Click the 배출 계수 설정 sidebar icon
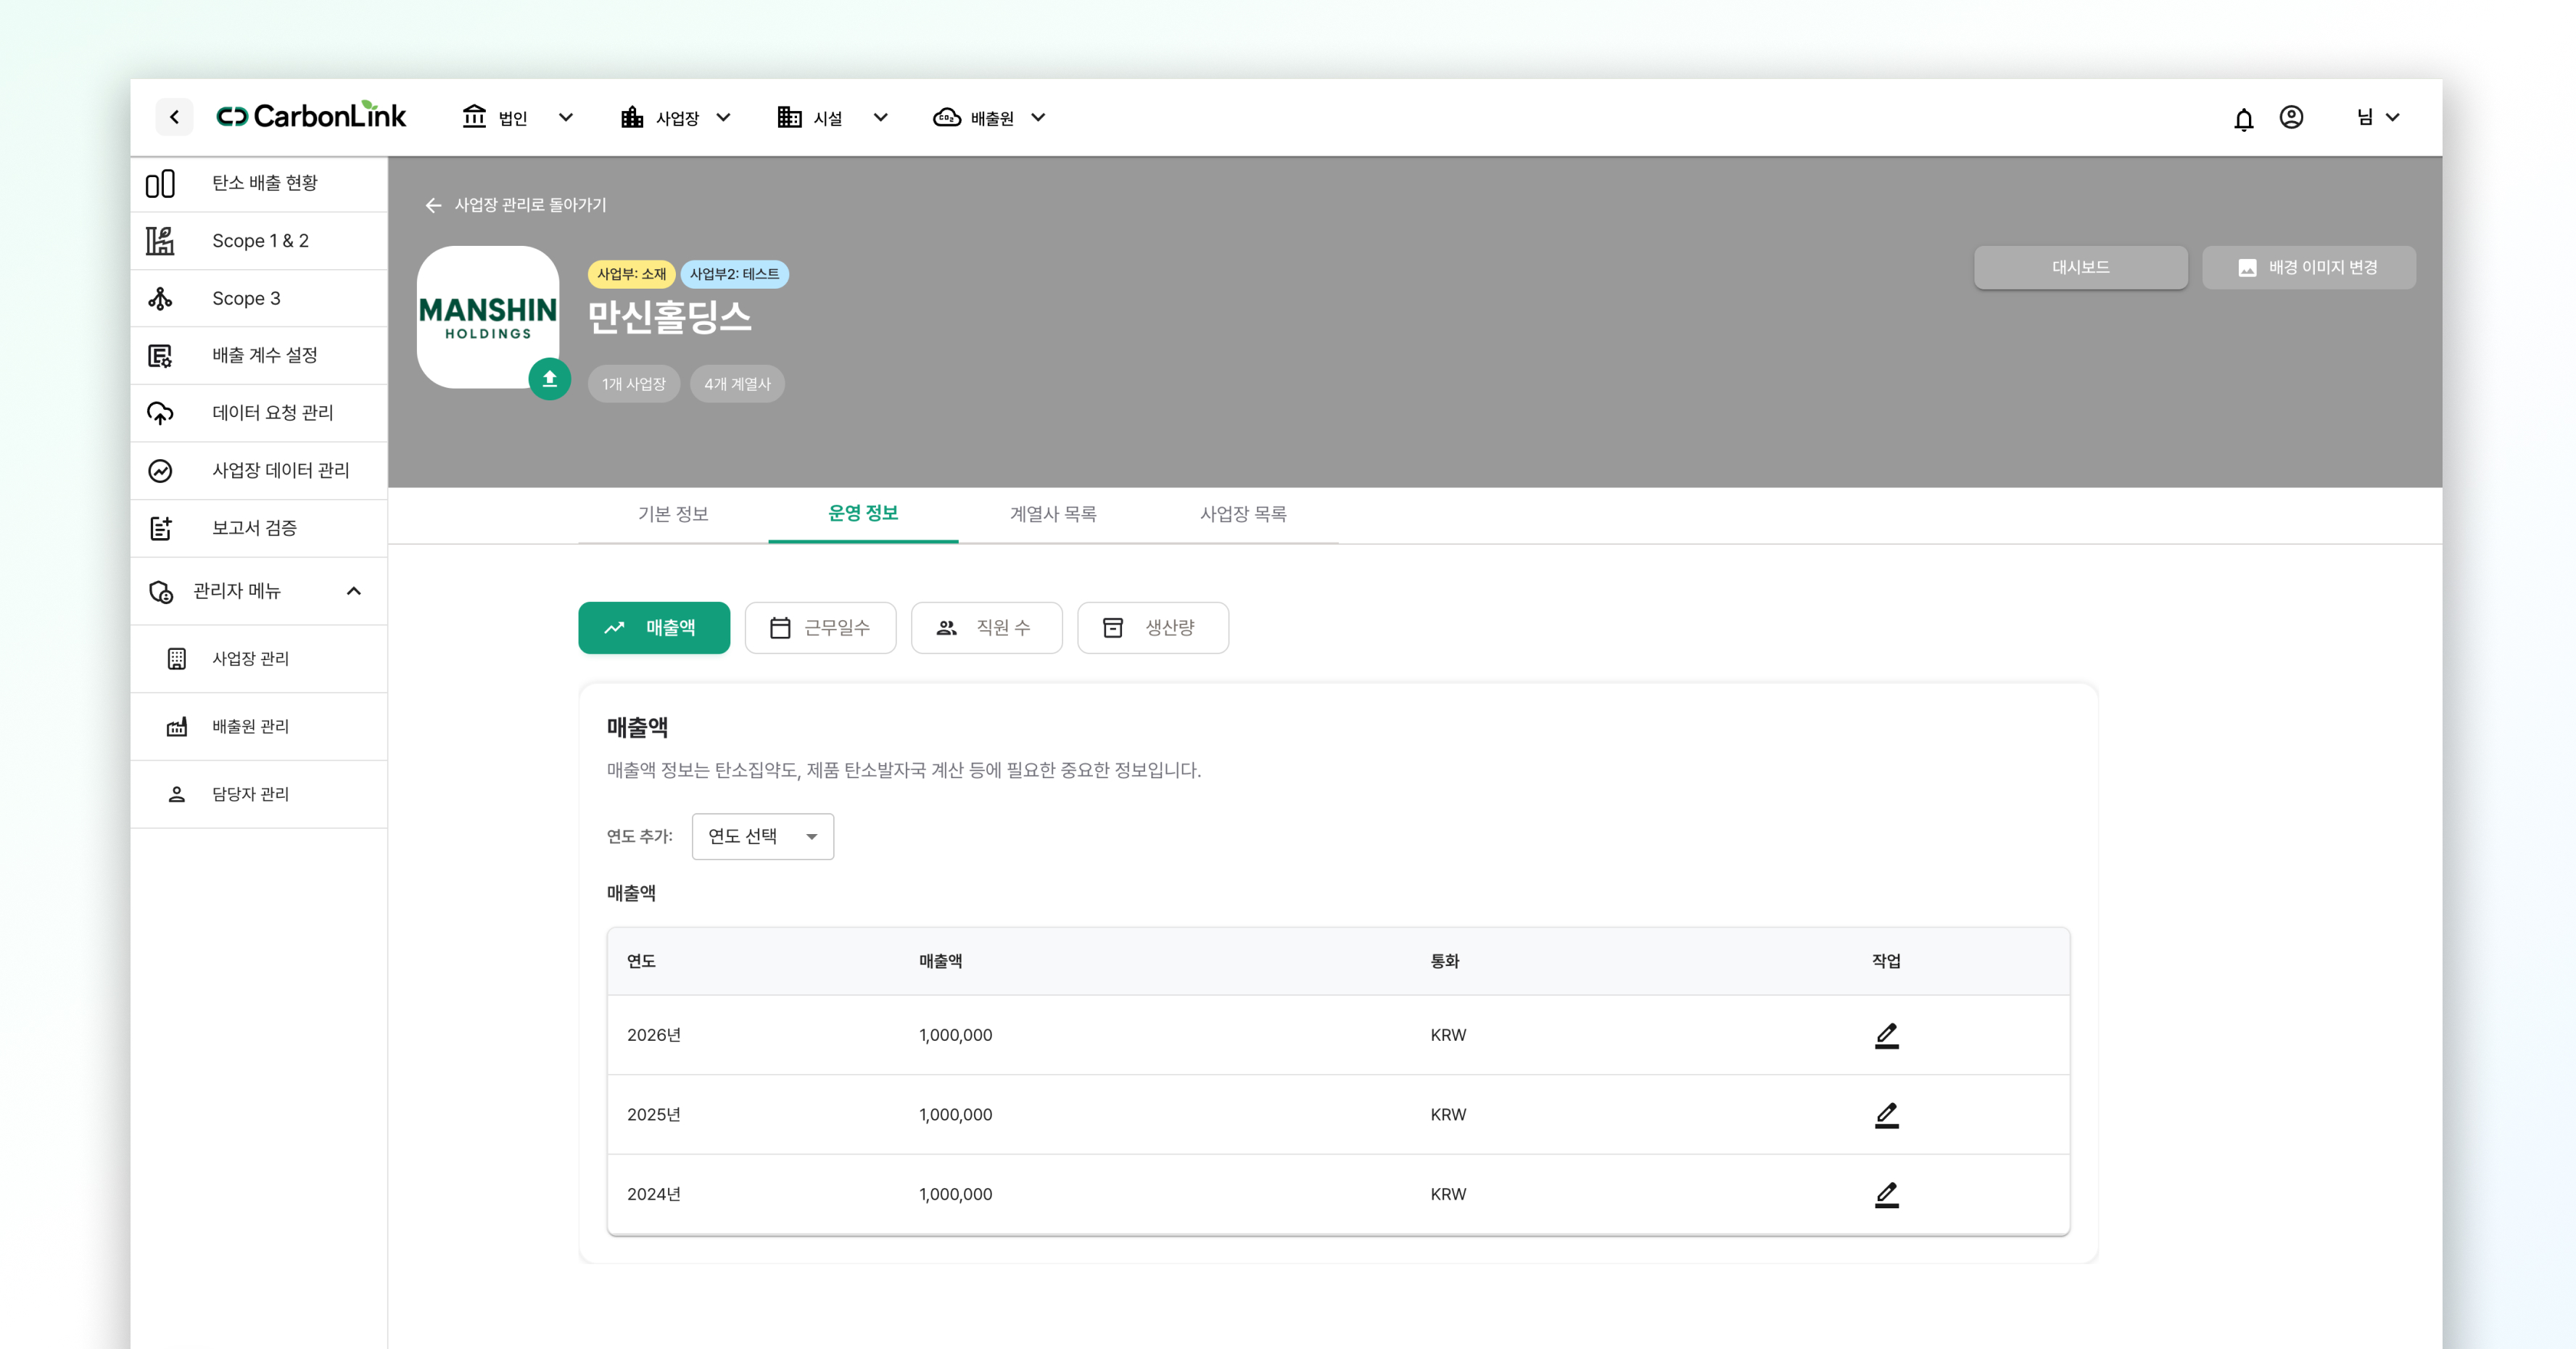 [160, 355]
